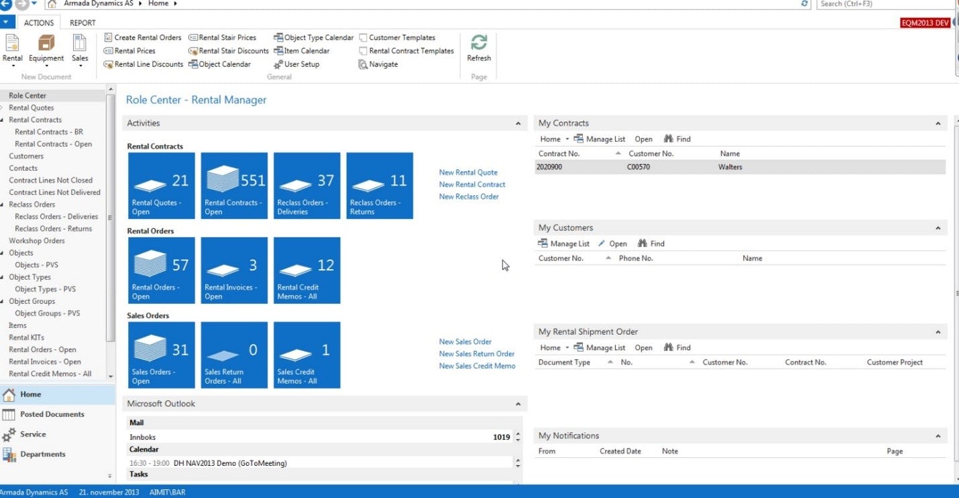Click the New Sales Order link
Screen dimensions: 959x498
[x=465, y=342]
